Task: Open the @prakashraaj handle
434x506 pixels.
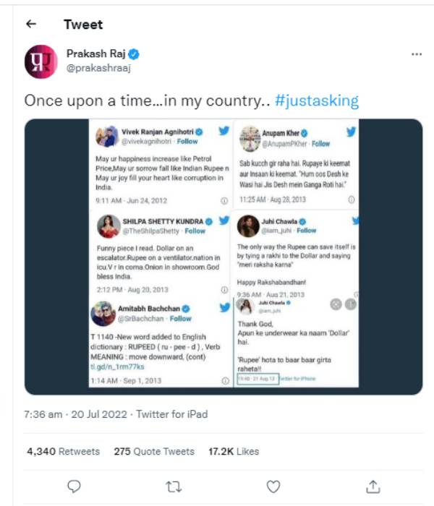Action: tap(98, 68)
